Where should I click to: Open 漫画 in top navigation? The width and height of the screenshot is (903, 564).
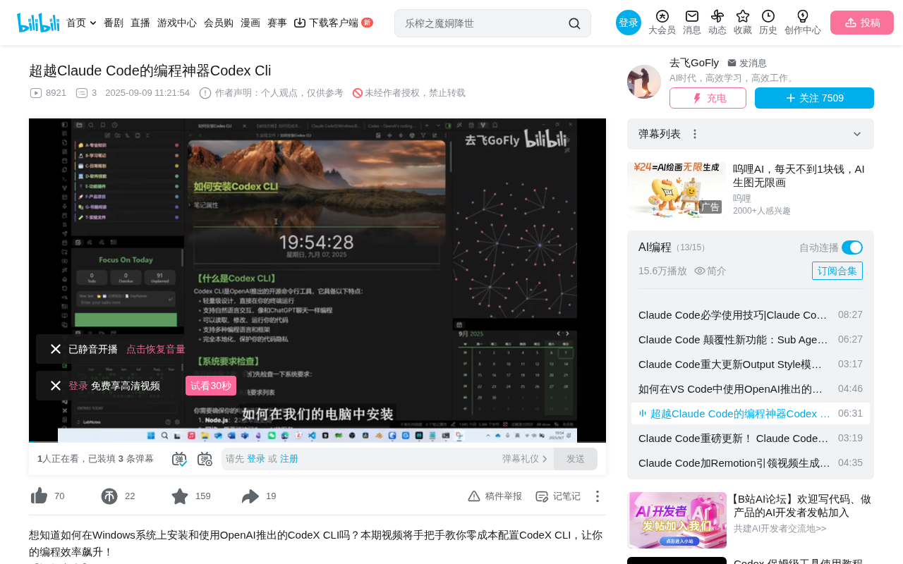[x=250, y=23]
